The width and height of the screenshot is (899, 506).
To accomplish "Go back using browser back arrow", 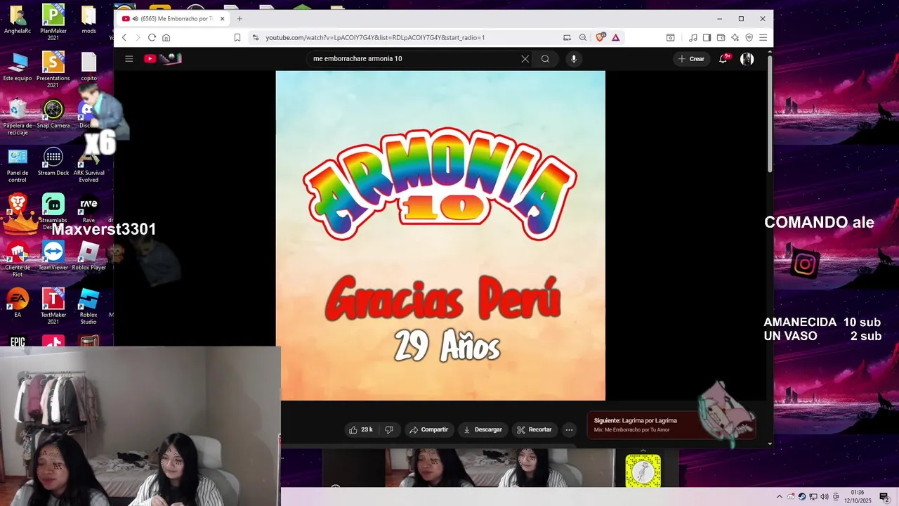I will (124, 37).
